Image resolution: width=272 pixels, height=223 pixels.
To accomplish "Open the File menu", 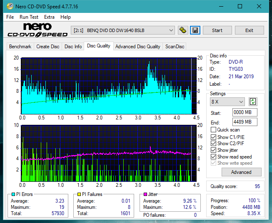I will (10, 17).
